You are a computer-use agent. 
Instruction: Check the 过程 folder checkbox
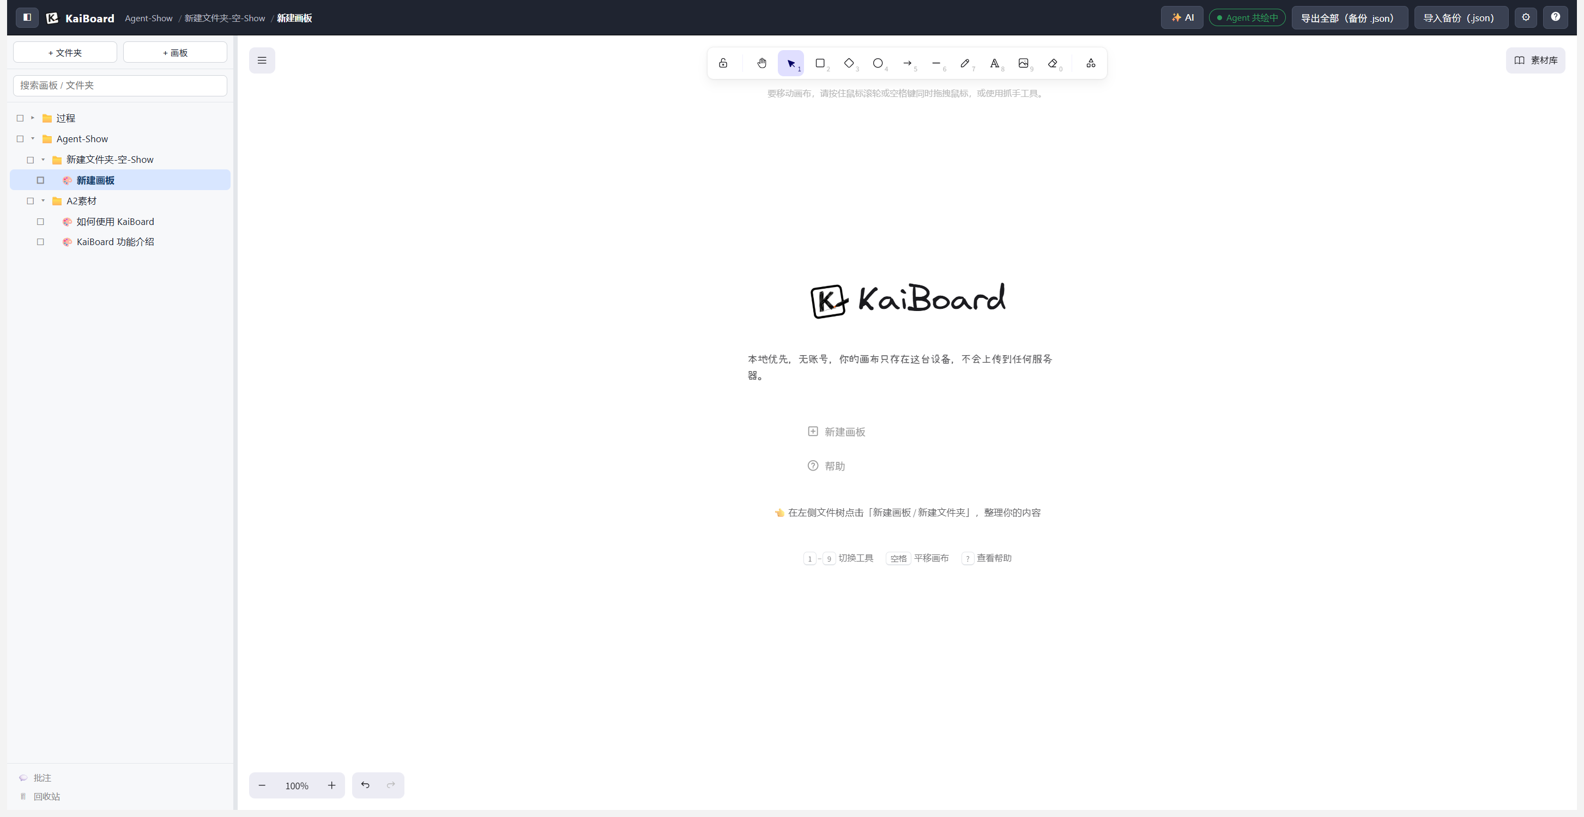tap(20, 118)
